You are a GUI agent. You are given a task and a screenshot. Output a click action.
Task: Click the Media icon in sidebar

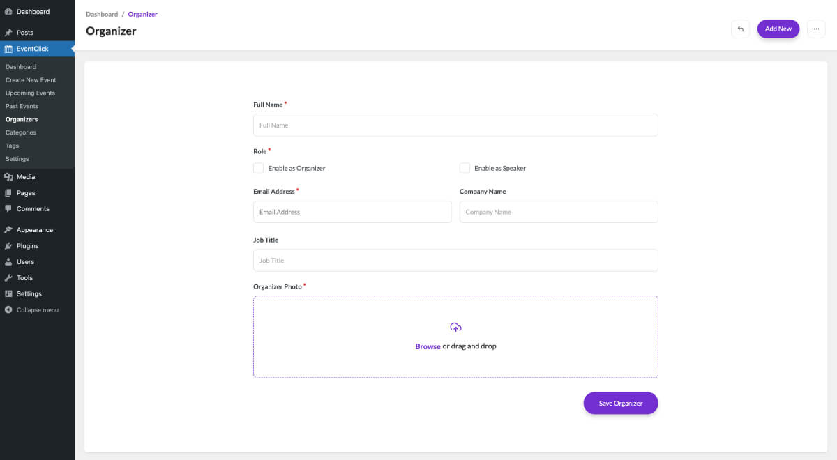click(x=8, y=177)
